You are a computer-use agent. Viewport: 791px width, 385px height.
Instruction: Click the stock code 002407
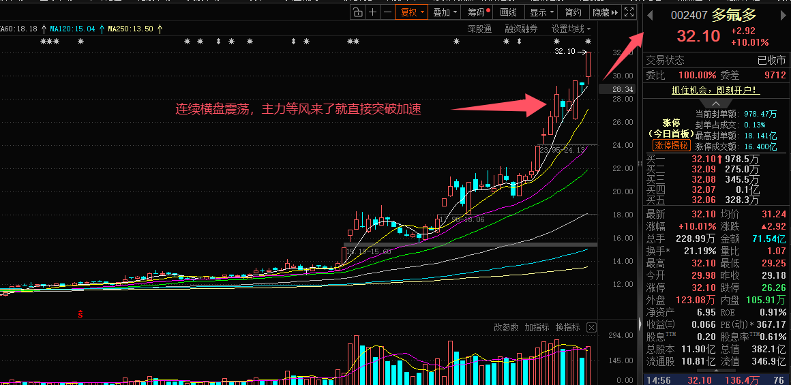tap(689, 16)
